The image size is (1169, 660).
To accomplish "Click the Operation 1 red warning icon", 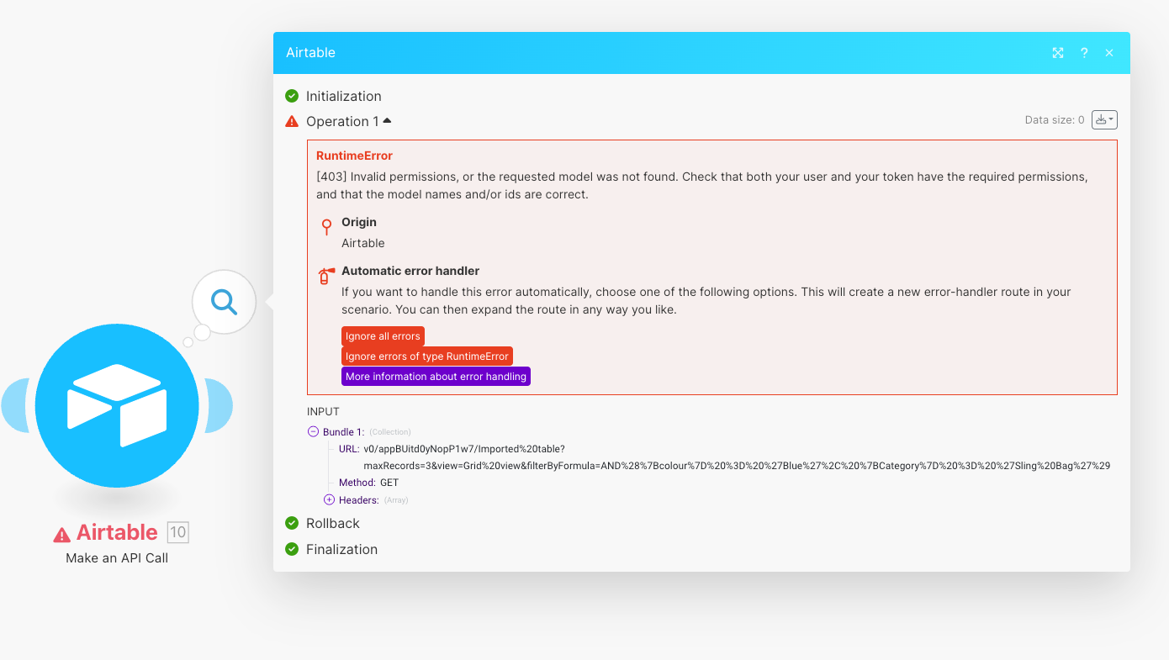I will pyautogui.click(x=292, y=121).
